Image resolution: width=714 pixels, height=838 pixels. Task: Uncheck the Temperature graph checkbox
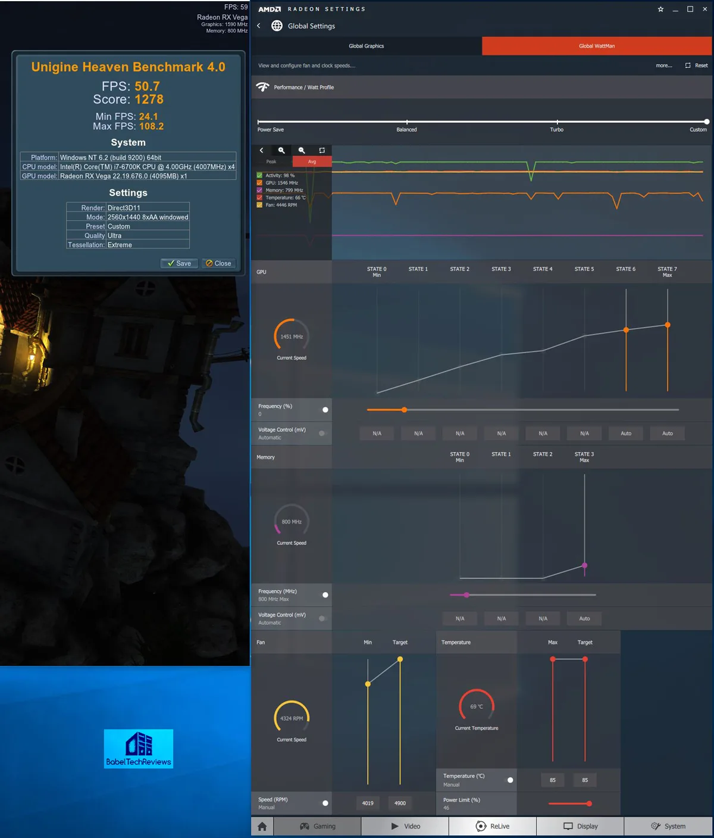pyautogui.click(x=259, y=198)
